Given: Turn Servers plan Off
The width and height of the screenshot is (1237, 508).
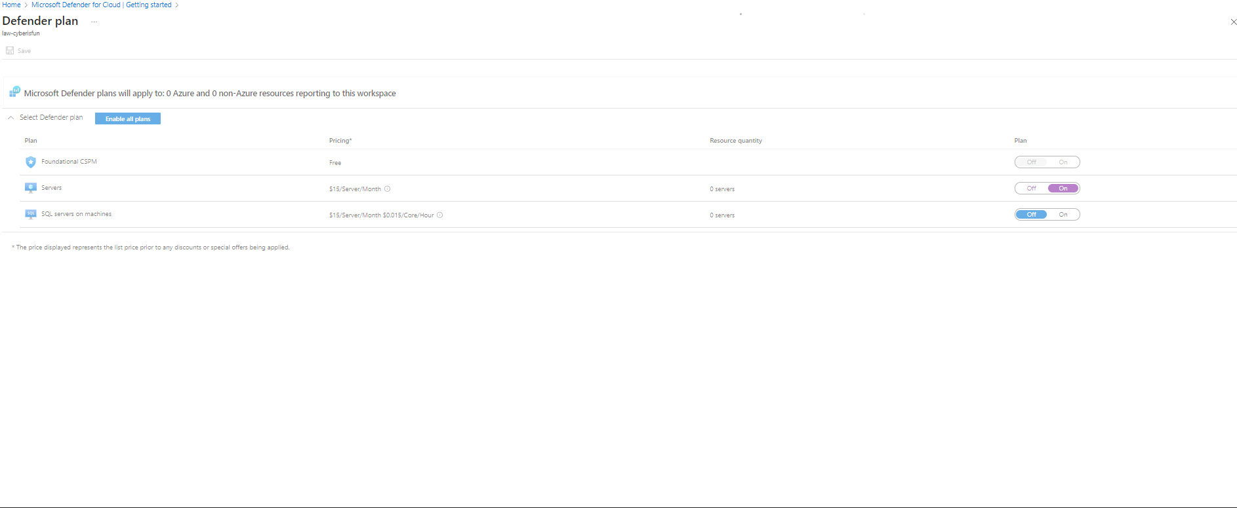Looking at the screenshot, I should click(x=1032, y=189).
